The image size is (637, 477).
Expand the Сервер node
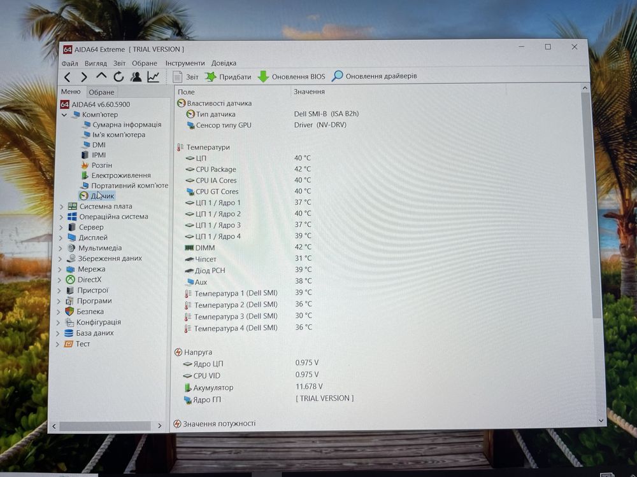coord(61,228)
